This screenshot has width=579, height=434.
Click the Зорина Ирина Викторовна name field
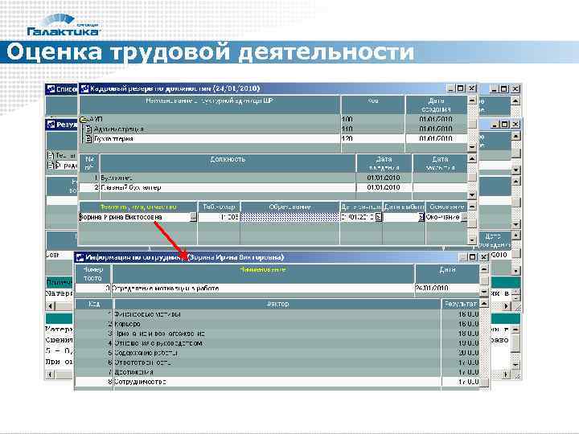tap(135, 217)
